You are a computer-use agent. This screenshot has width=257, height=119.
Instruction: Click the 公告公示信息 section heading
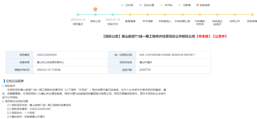click(15, 81)
